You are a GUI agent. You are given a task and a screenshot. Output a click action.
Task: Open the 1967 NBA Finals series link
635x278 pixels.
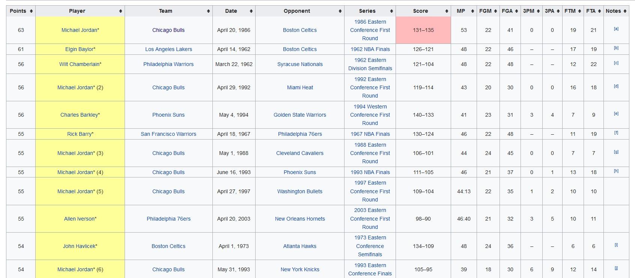click(370, 134)
